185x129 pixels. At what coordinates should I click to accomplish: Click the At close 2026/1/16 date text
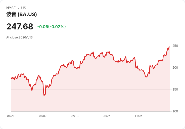pos(19,37)
